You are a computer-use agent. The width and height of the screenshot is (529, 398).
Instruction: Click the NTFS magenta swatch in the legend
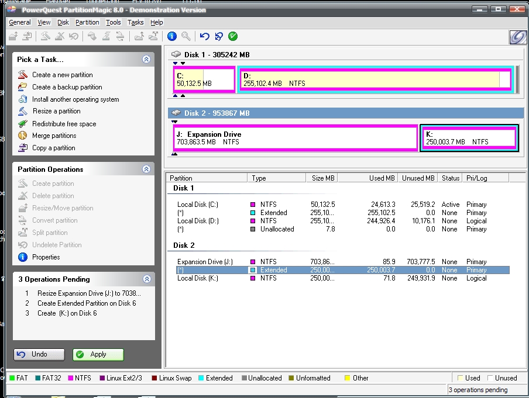pyautogui.click(x=70, y=378)
